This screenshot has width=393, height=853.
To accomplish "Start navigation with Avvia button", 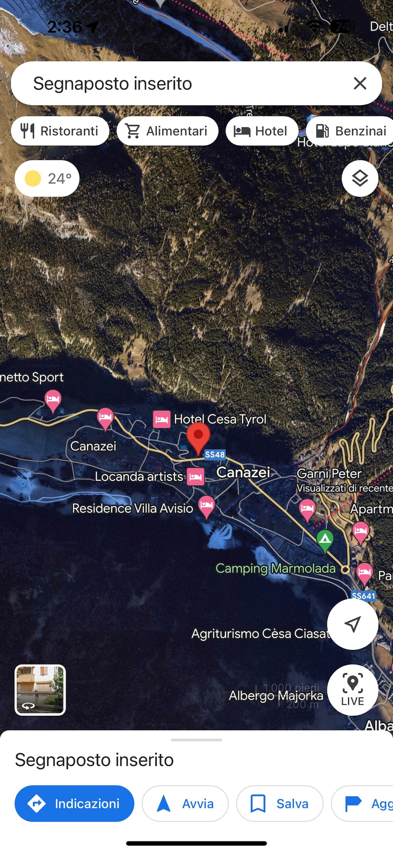I will click(x=185, y=803).
